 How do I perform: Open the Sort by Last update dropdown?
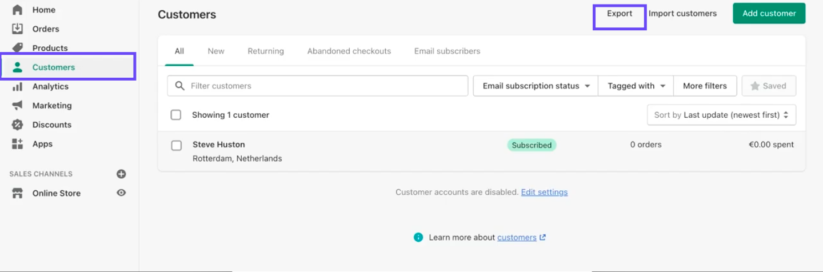[721, 115]
